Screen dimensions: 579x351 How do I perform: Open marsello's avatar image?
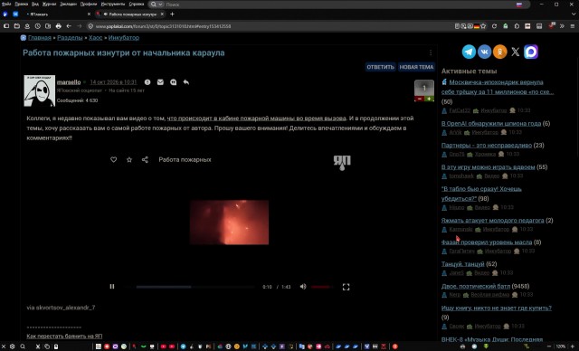(40, 90)
